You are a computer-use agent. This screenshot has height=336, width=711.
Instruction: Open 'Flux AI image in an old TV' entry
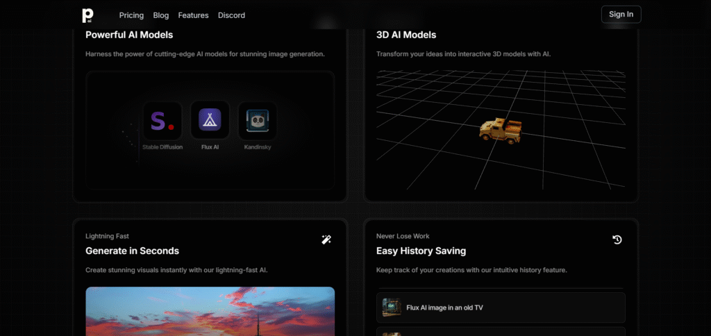pos(501,308)
